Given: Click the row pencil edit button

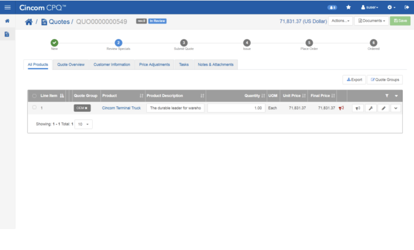Looking at the screenshot, I should click(384, 108).
